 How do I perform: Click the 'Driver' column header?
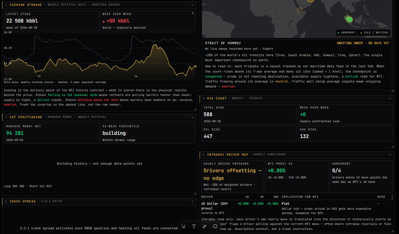[x=207, y=197]
